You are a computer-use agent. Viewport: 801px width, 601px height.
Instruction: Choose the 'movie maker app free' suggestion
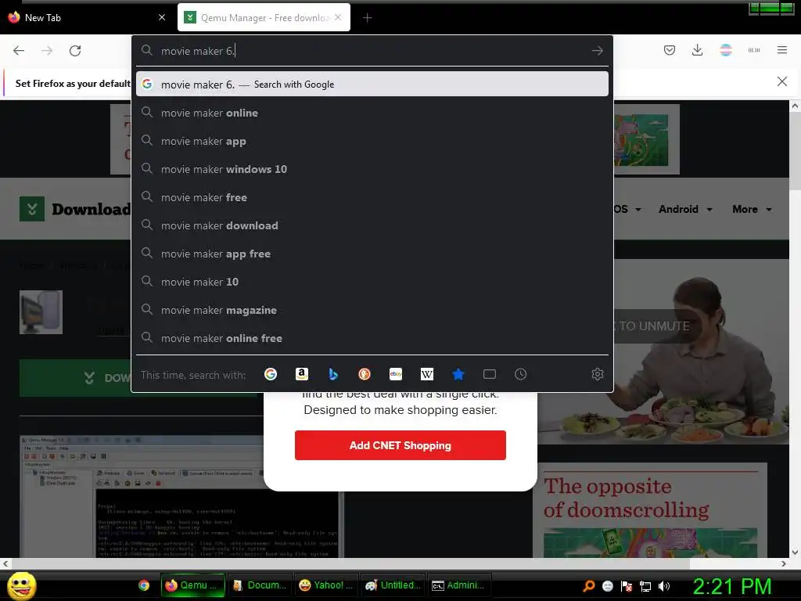pos(372,254)
